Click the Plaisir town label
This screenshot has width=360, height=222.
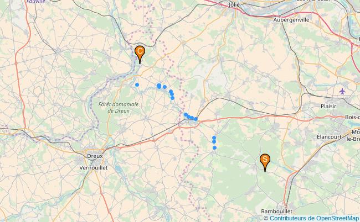(x=328, y=107)
